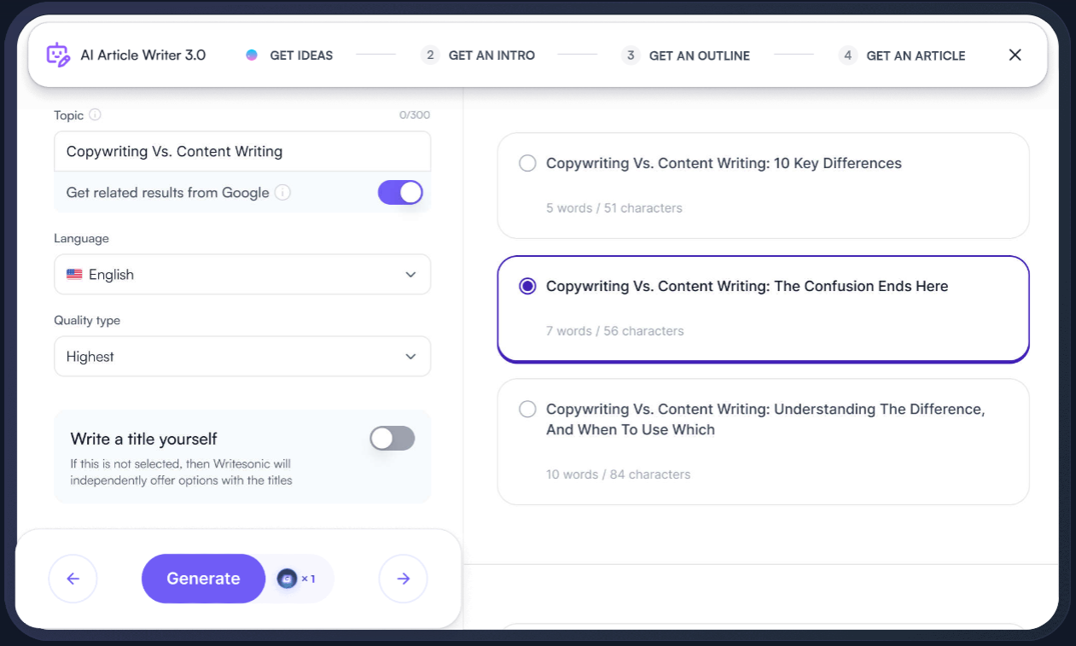The width and height of the screenshot is (1076, 646).
Task: Close the AI Article Writer wizard
Action: pyautogui.click(x=1015, y=55)
